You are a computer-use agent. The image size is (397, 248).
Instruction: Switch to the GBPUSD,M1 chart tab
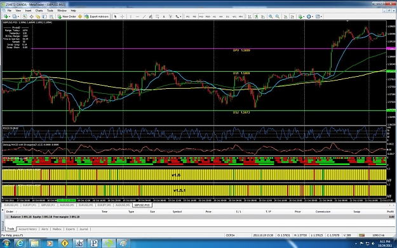click(48, 205)
